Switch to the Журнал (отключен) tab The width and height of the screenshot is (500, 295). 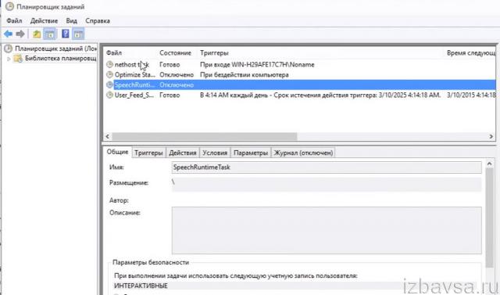[x=303, y=153]
